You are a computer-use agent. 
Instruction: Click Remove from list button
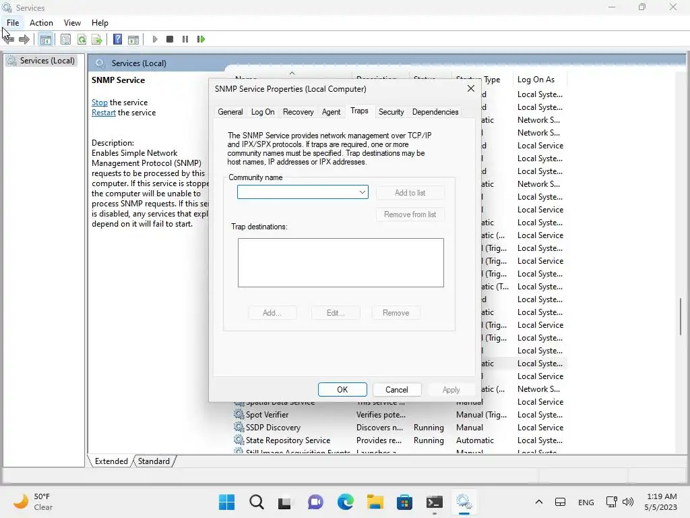pyautogui.click(x=410, y=214)
